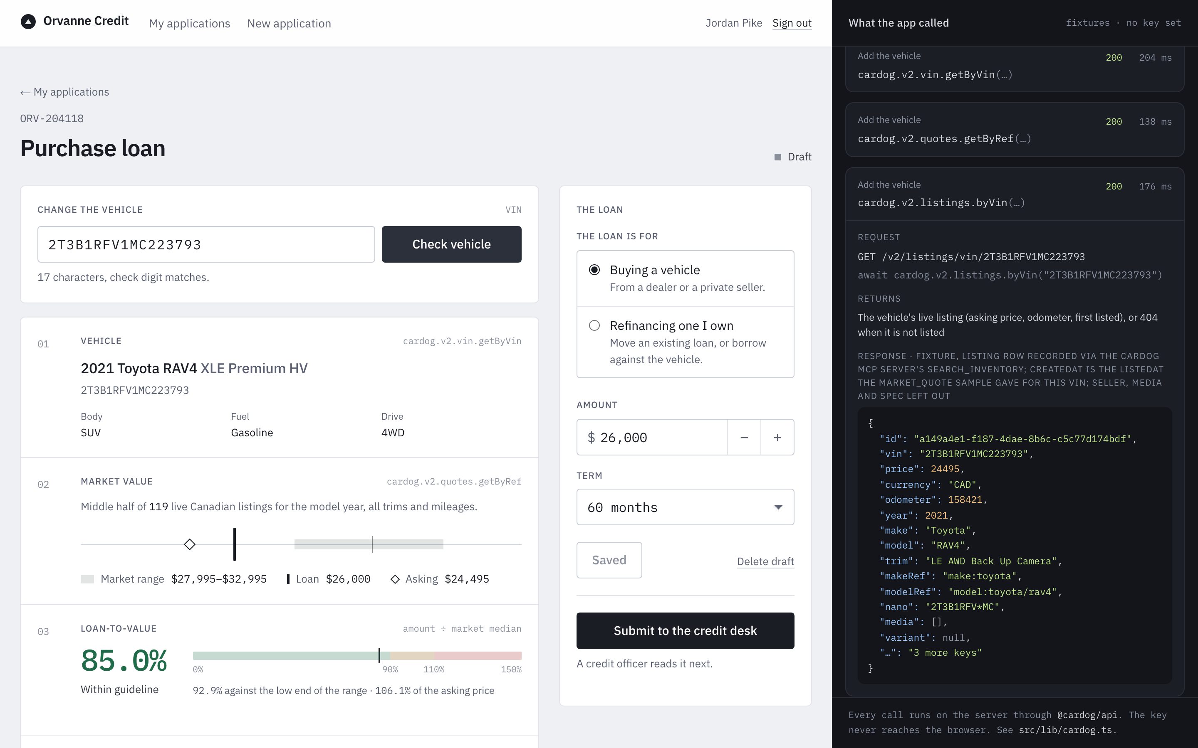The width and height of the screenshot is (1198, 748).
Task: Click the Delete draft link
Action: (765, 561)
